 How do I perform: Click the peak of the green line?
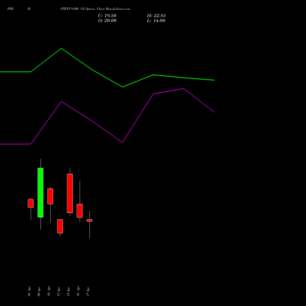61,48
